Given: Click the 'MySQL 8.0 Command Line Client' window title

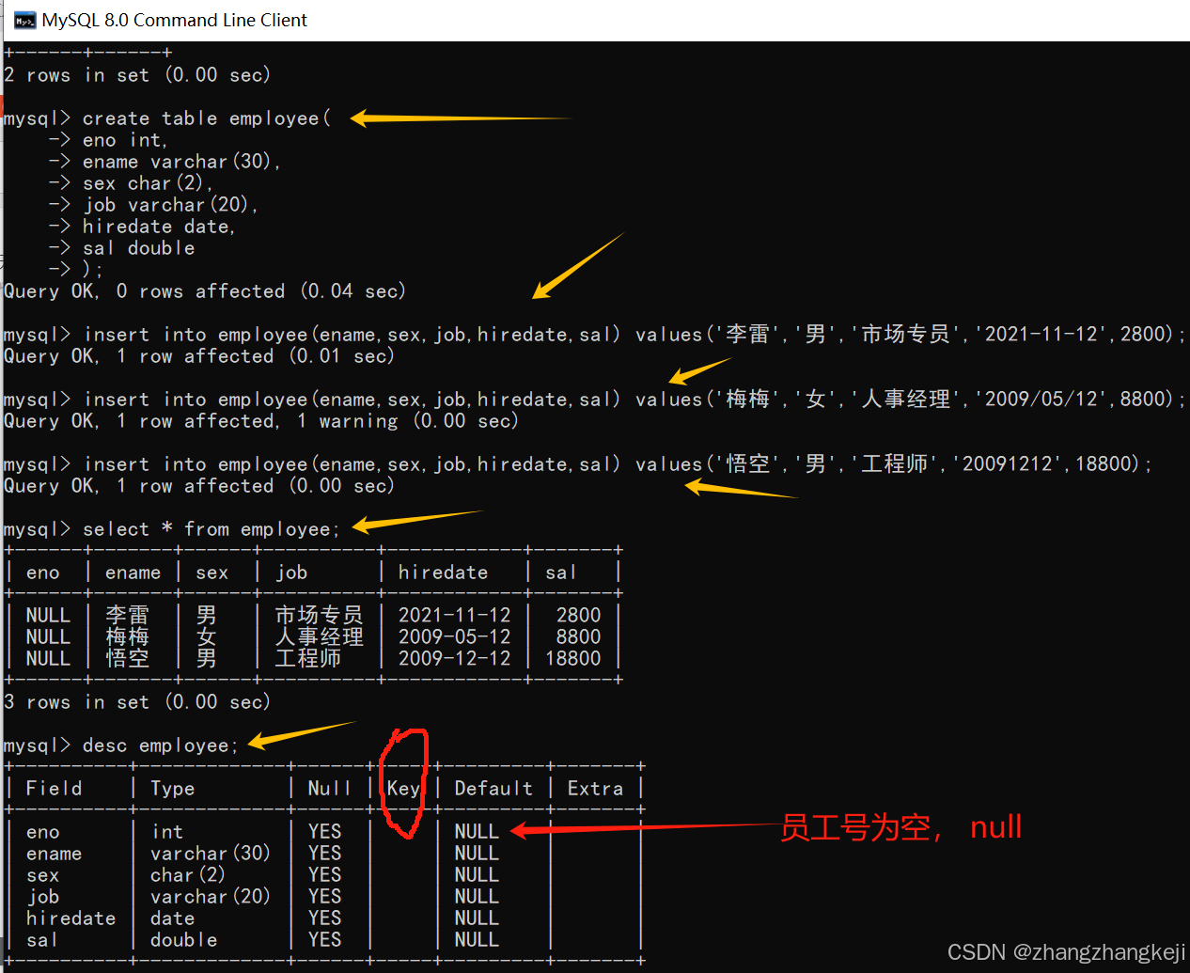Looking at the screenshot, I should point(174,21).
